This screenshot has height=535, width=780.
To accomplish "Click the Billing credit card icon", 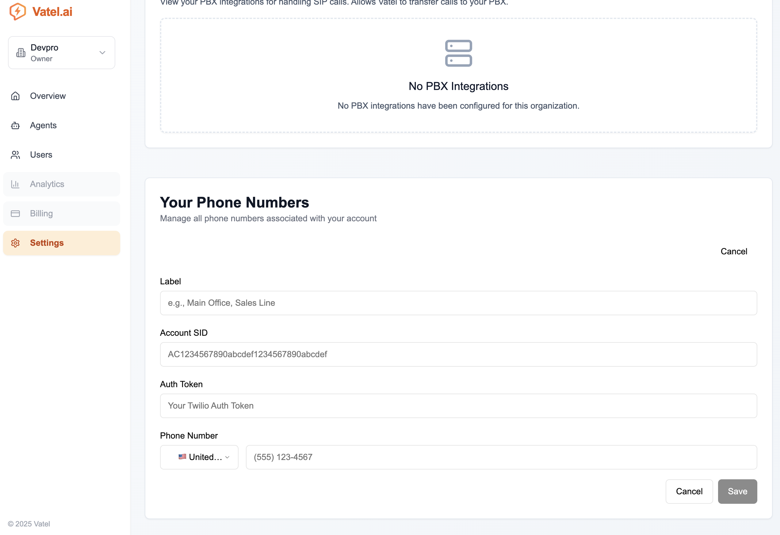I will point(15,214).
